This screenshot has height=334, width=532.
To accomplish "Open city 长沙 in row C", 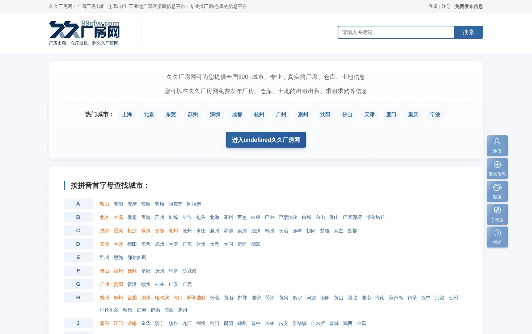I will (132, 231).
